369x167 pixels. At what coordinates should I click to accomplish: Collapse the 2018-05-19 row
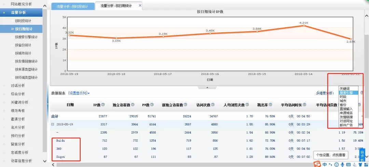pyautogui.click(x=53, y=124)
